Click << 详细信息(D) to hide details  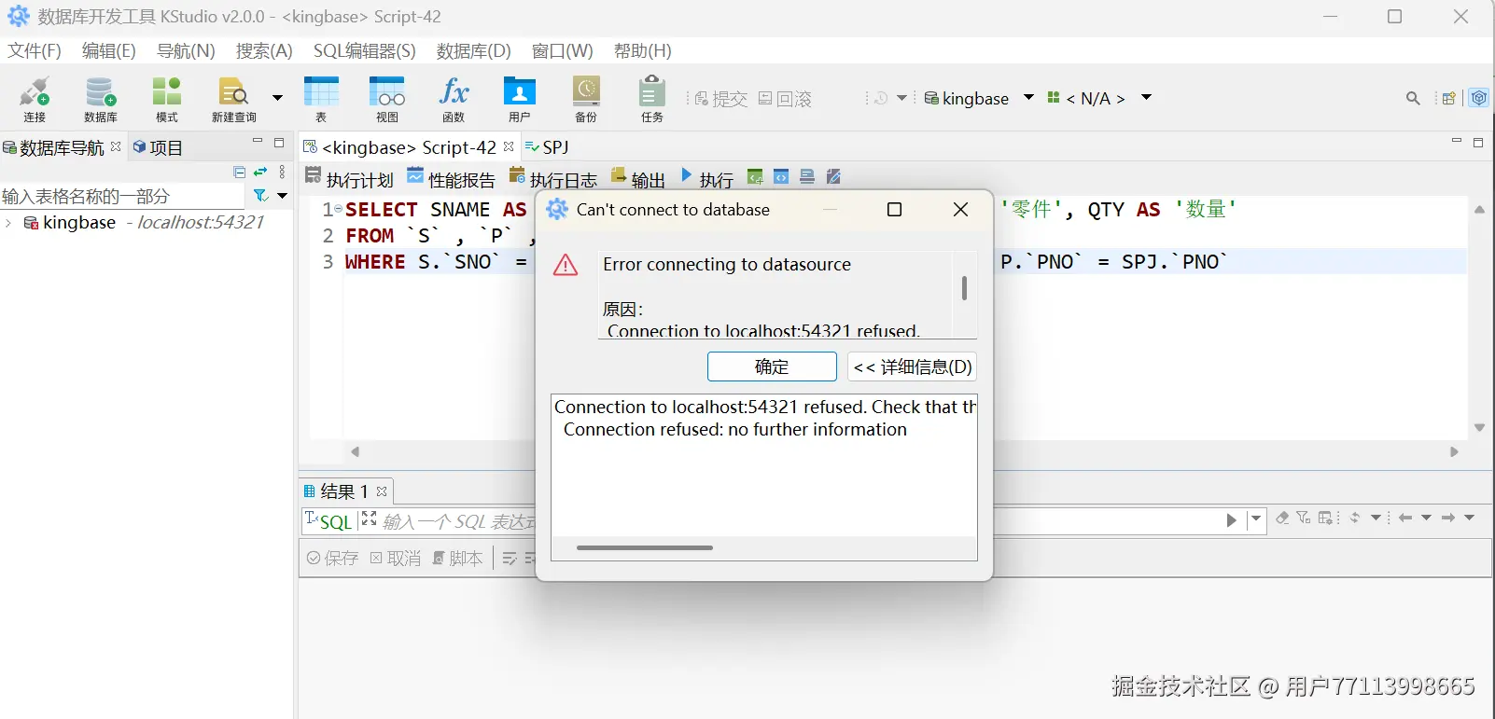click(x=913, y=366)
